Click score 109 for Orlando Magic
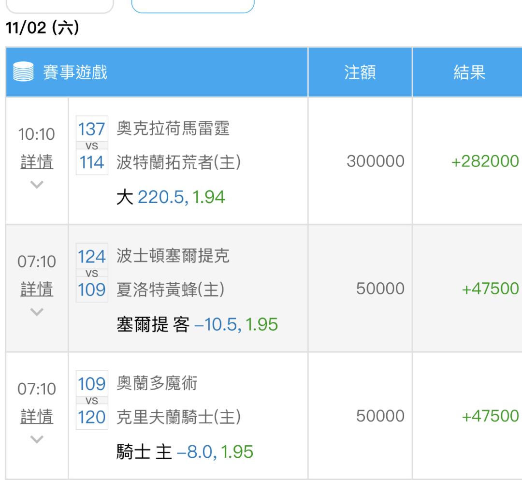The height and width of the screenshot is (480, 522). (x=92, y=384)
